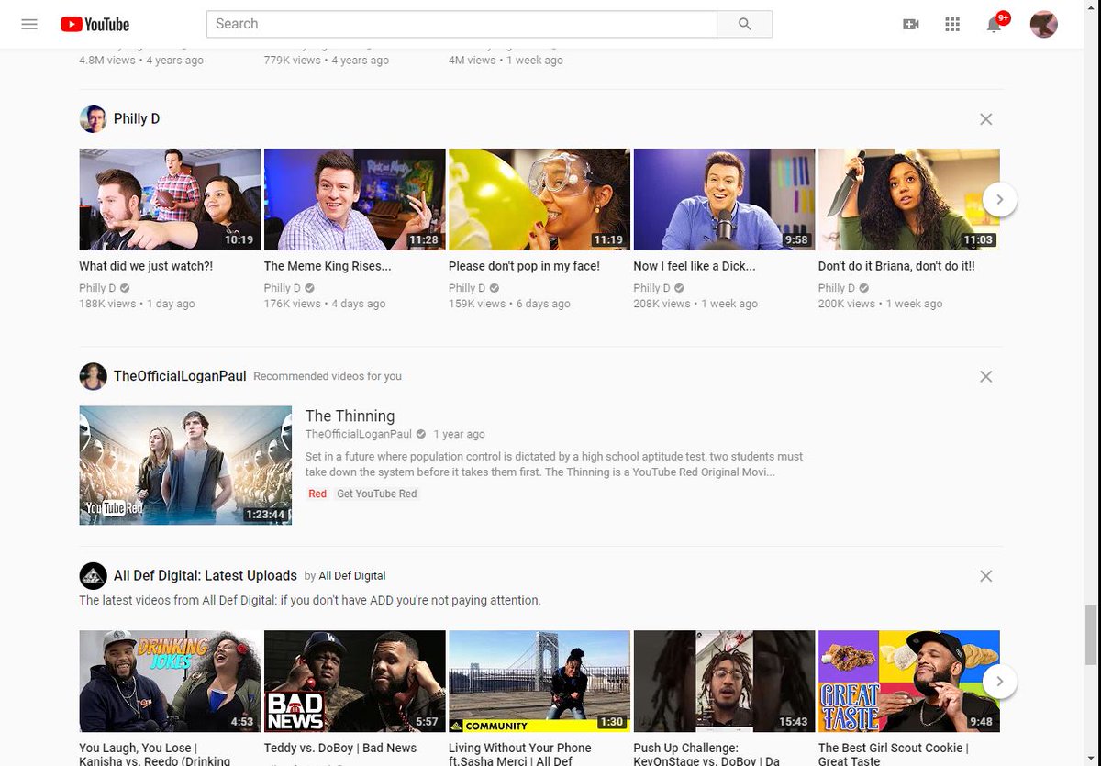The image size is (1101, 766).
Task: Click the search magnifier button
Action: click(744, 24)
